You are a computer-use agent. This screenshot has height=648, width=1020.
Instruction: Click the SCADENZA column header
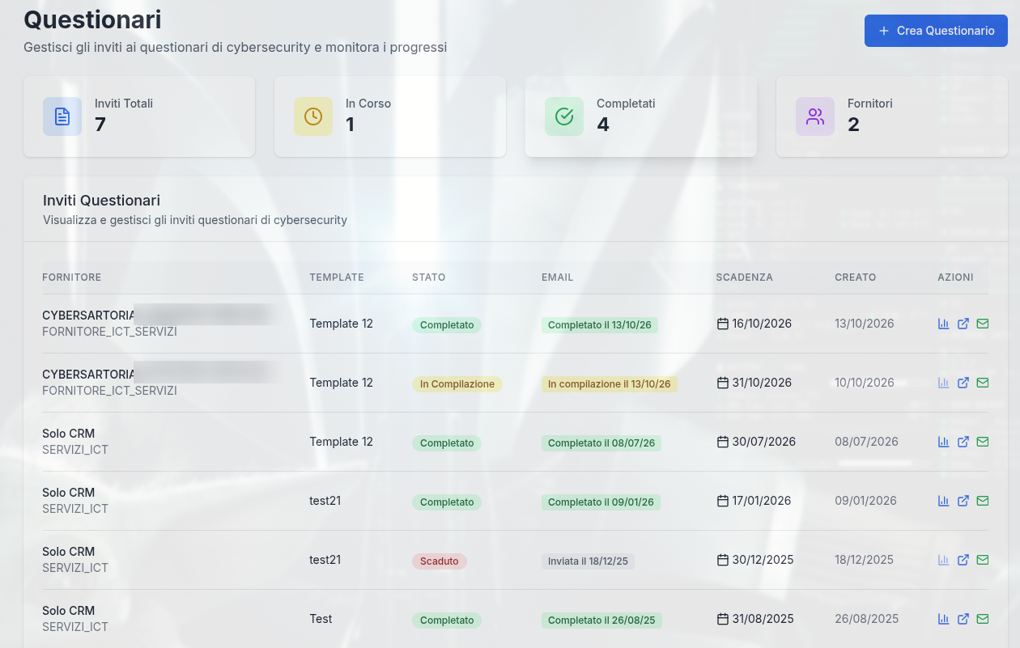[x=745, y=277]
